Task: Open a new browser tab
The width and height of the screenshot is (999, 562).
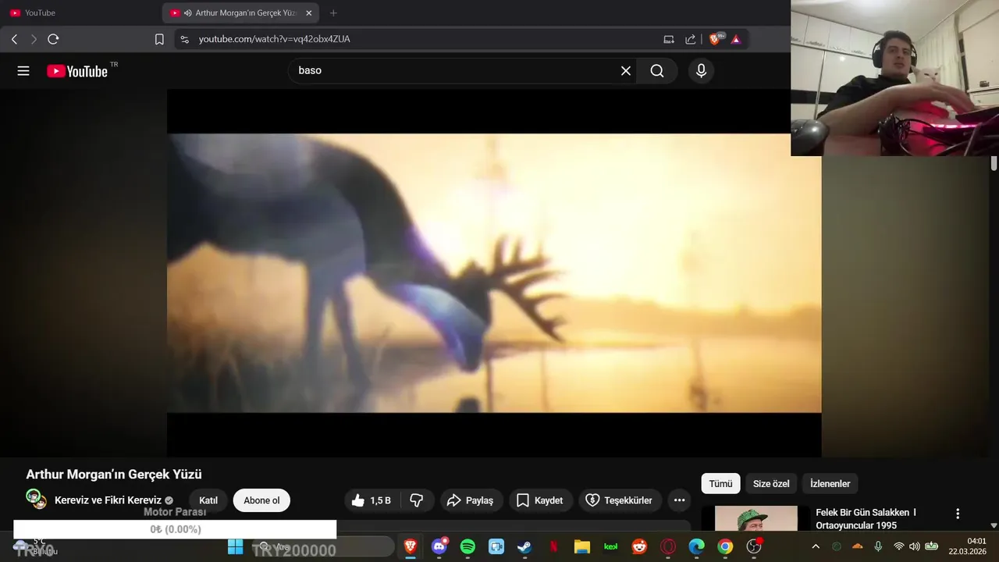Action: 333,13
